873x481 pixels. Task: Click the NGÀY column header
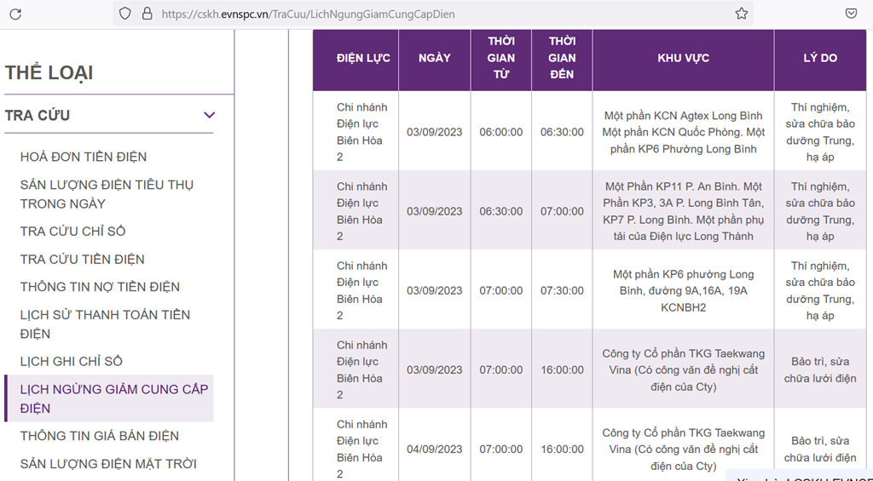[x=435, y=58]
